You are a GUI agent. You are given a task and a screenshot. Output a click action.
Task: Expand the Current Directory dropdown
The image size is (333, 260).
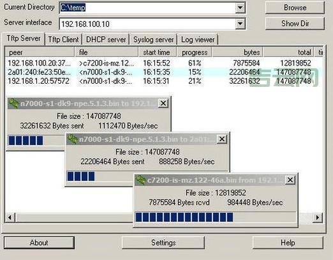click(241, 8)
